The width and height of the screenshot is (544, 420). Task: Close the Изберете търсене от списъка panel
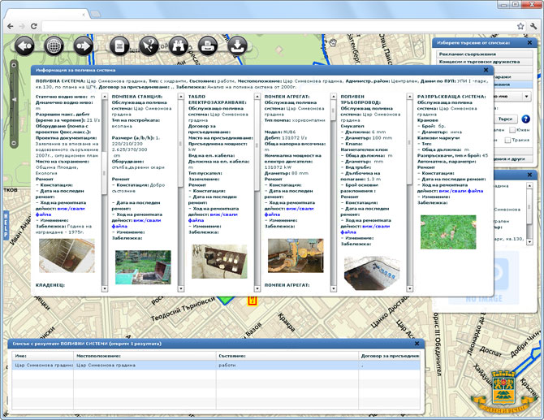pos(529,43)
